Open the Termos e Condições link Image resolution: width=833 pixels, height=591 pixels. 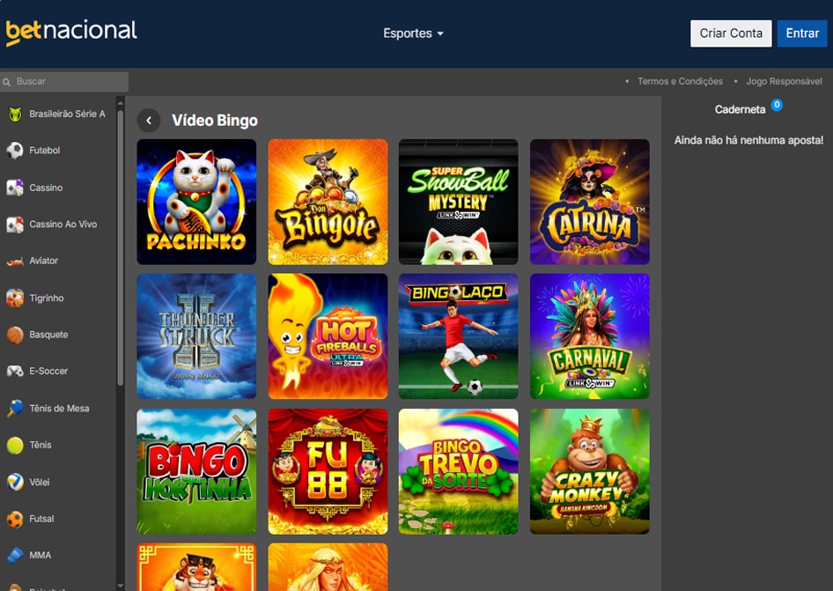(x=679, y=81)
